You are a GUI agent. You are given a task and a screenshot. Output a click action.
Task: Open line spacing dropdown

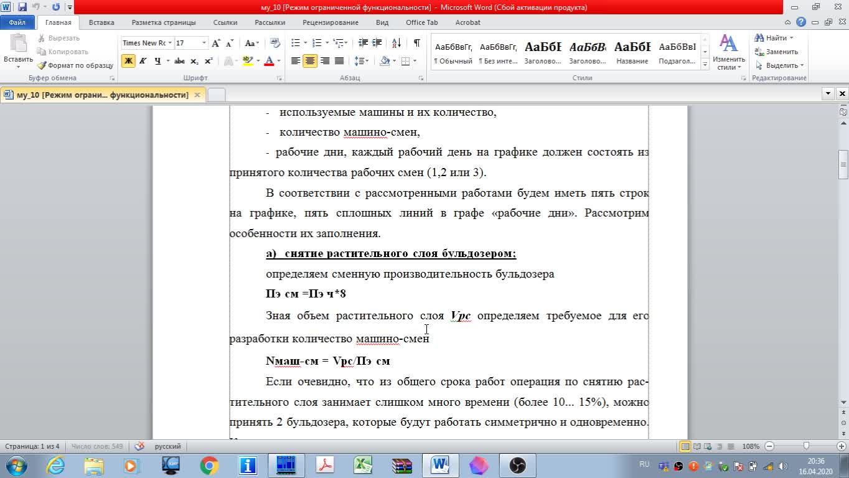362,61
